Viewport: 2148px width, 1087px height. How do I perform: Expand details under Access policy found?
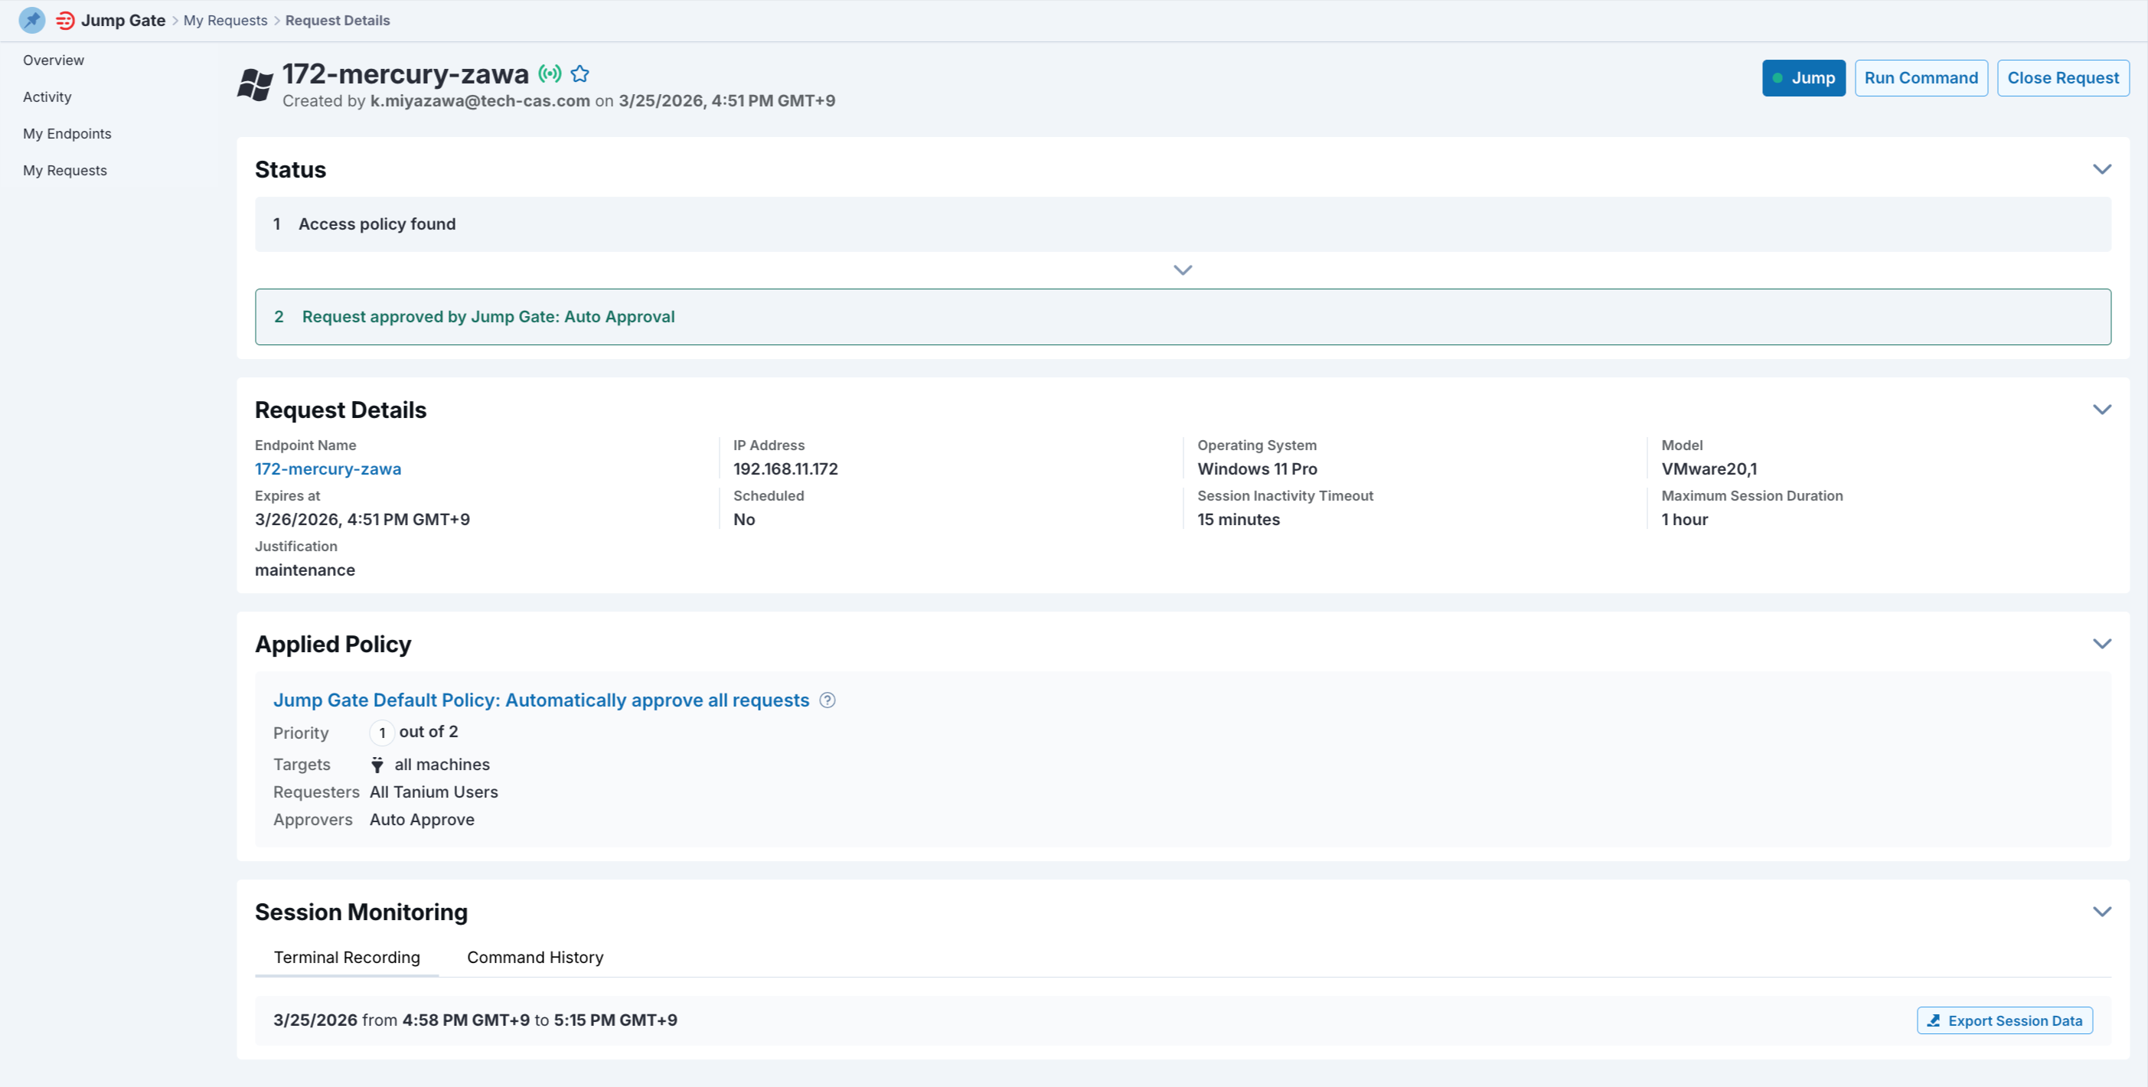tap(1183, 269)
